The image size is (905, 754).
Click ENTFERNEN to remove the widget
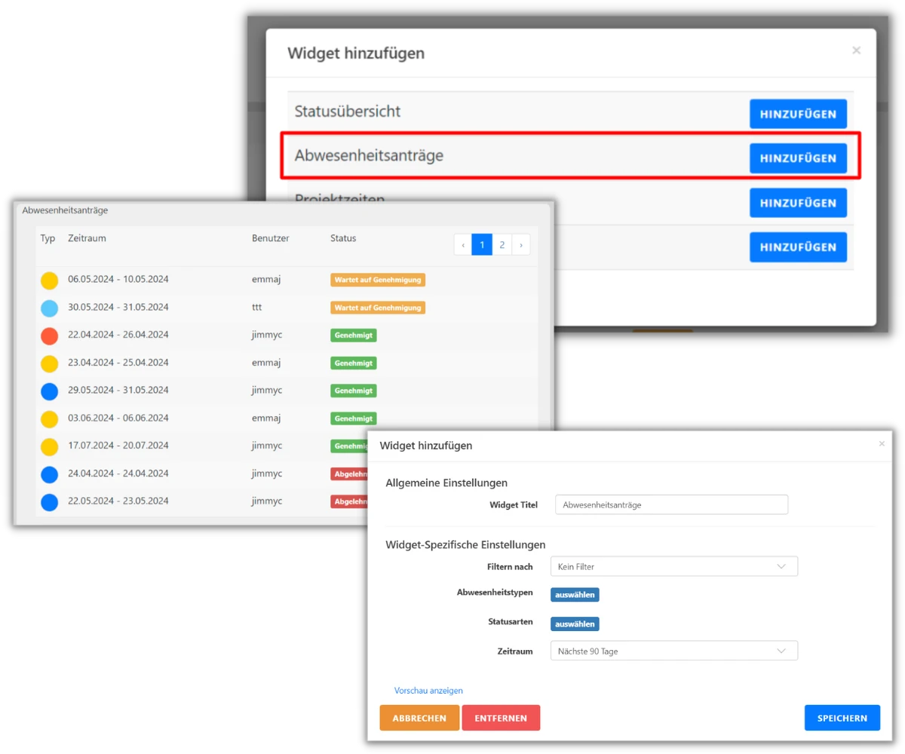[x=501, y=717]
